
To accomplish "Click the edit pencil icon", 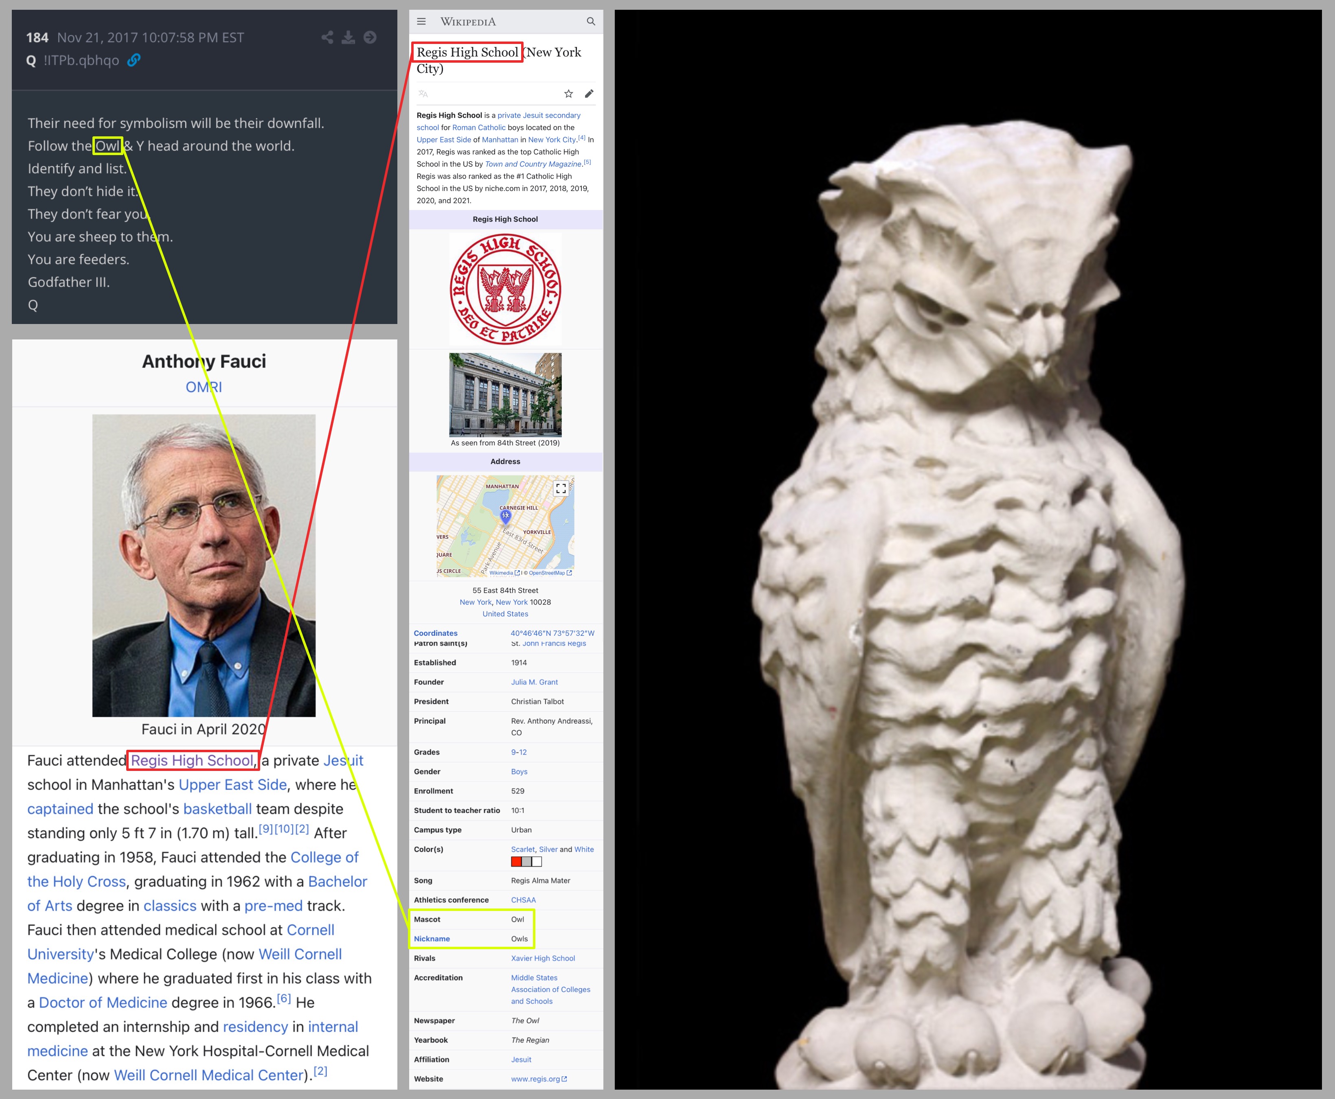I will click(589, 94).
